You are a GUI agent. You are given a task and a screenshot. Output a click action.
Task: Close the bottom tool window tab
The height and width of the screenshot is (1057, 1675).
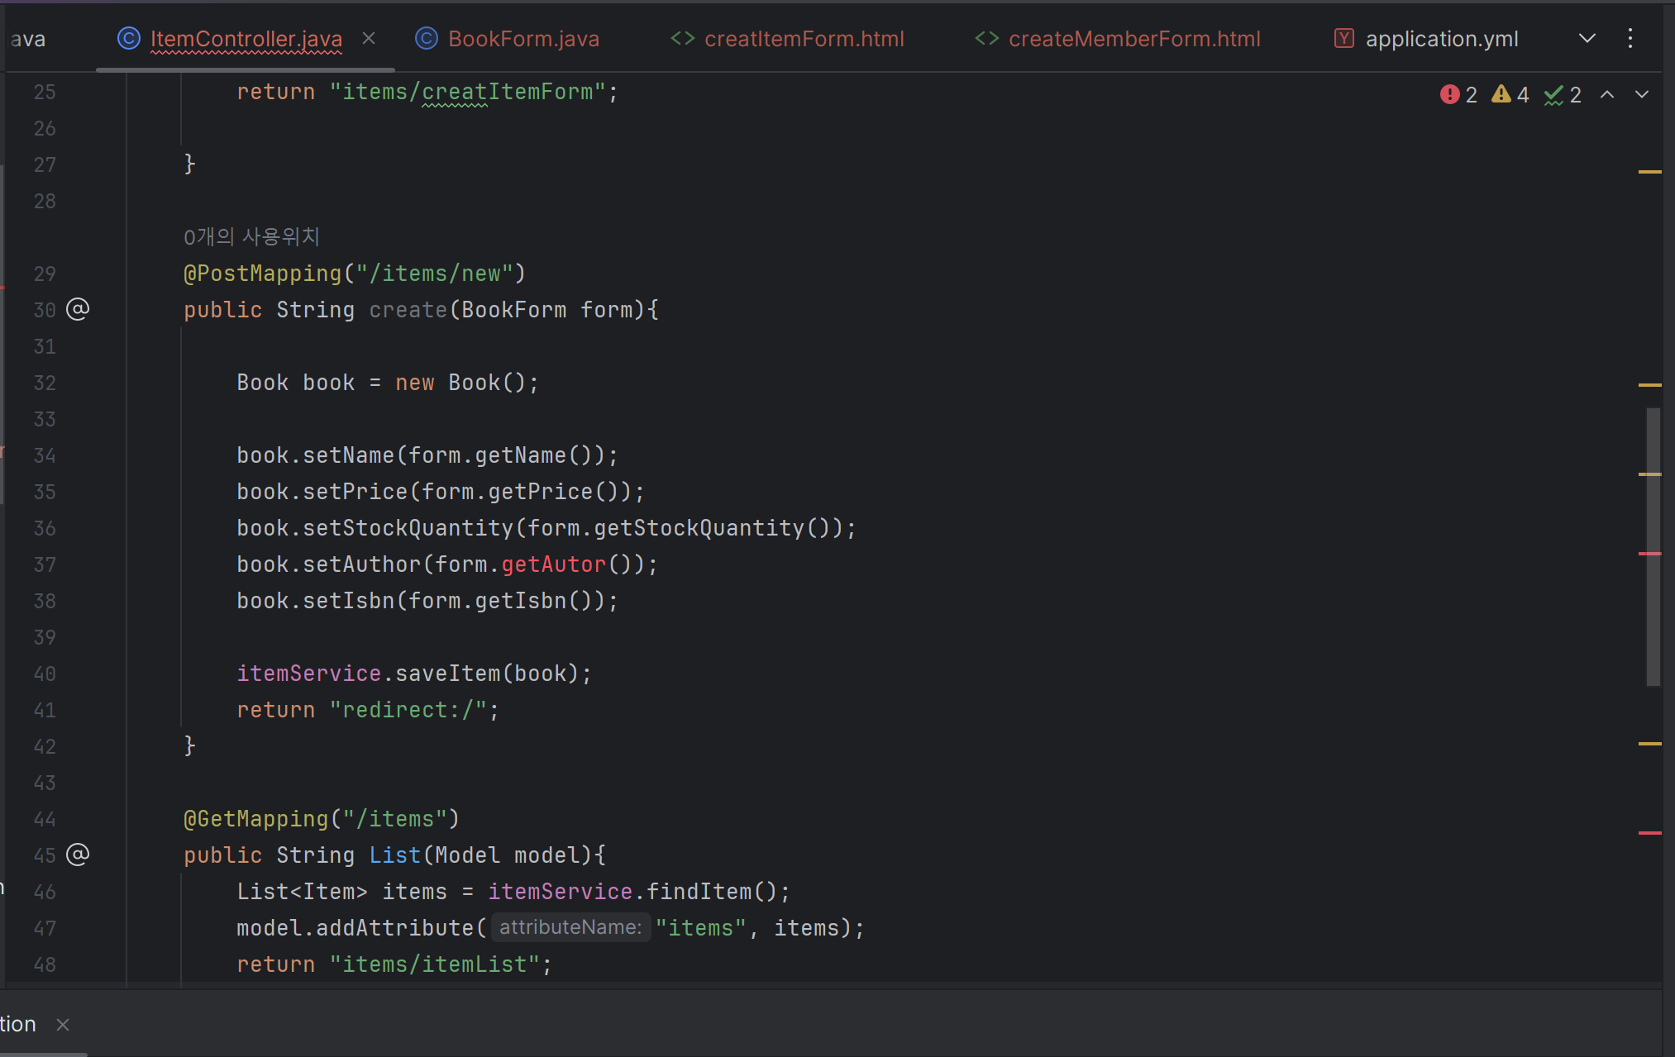(63, 1025)
